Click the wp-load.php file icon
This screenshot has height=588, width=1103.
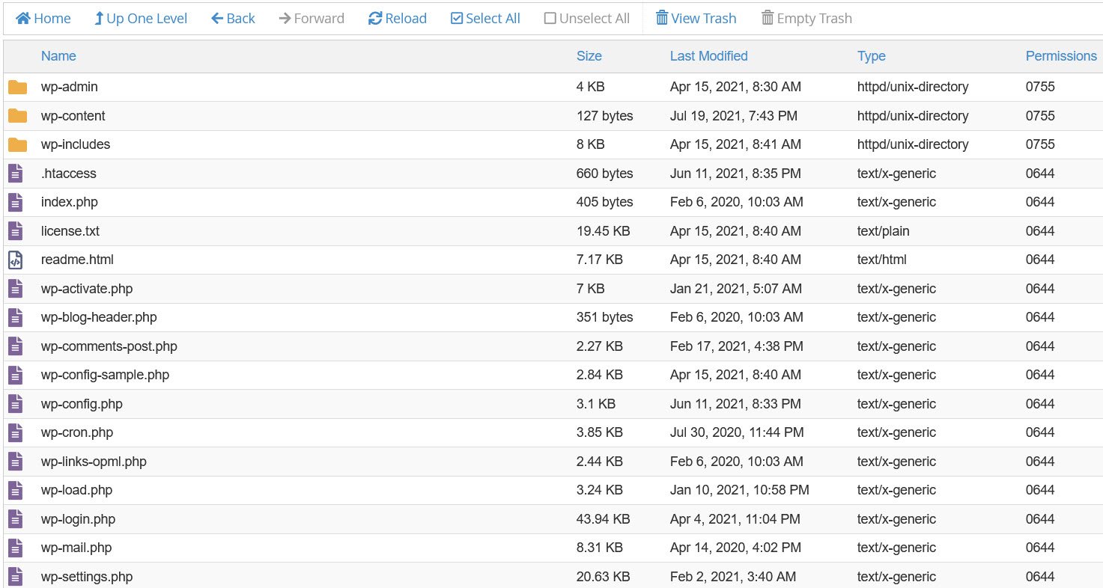point(16,490)
